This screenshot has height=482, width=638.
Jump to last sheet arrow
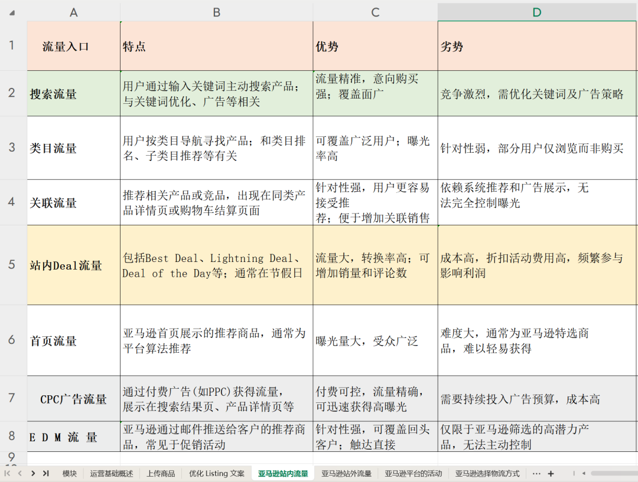click(45, 474)
